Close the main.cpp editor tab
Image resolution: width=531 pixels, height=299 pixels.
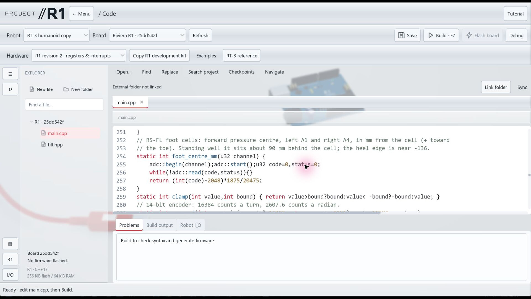tap(142, 102)
